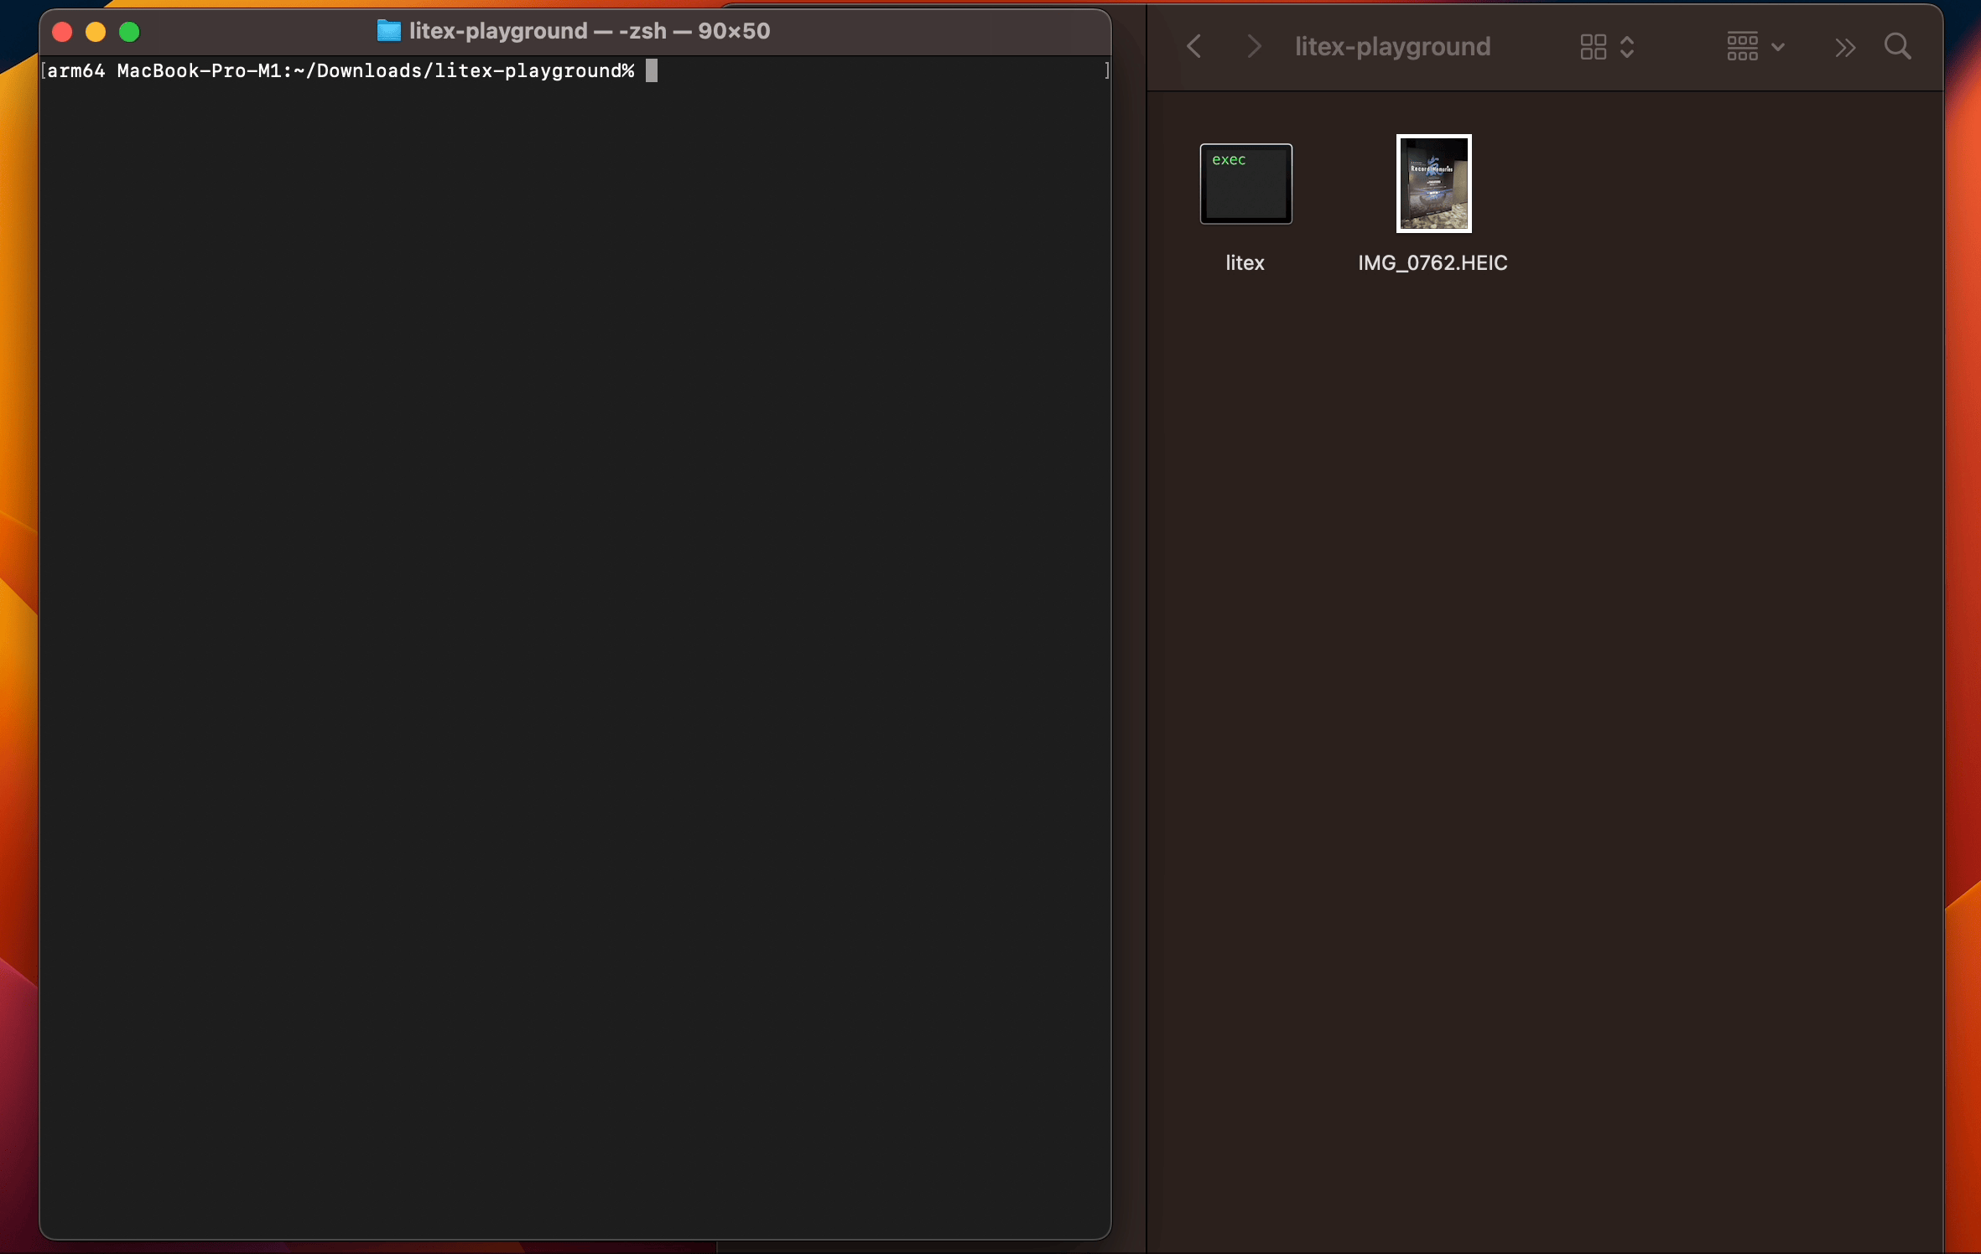Click Terminal title bar folder icon
Viewport: 1981px width, 1254px height.
click(x=388, y=31)
